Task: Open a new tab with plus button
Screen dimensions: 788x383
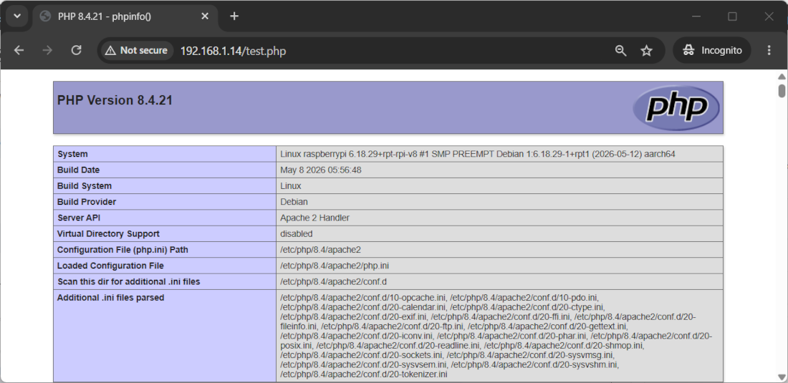Action: pos(234,16)
